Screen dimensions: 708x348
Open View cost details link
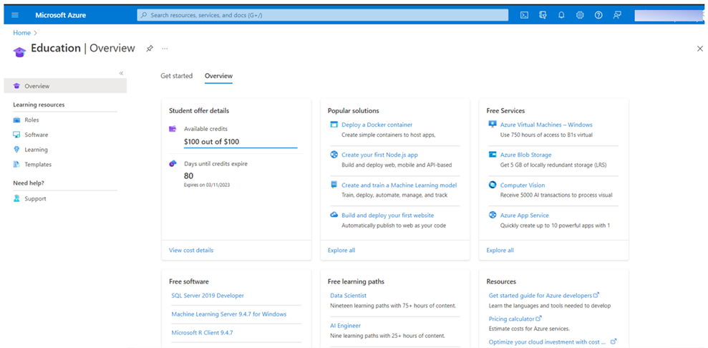(x=191, y=250)
